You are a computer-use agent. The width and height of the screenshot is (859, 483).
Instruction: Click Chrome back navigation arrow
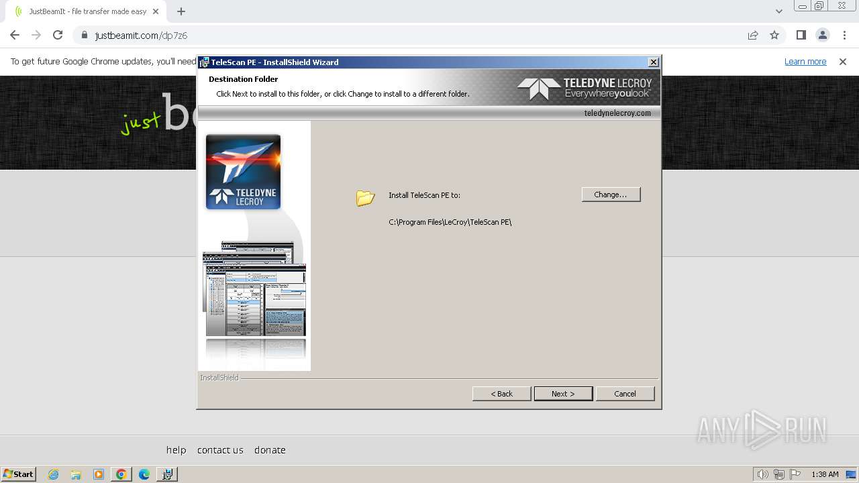[x=15, y=35]
